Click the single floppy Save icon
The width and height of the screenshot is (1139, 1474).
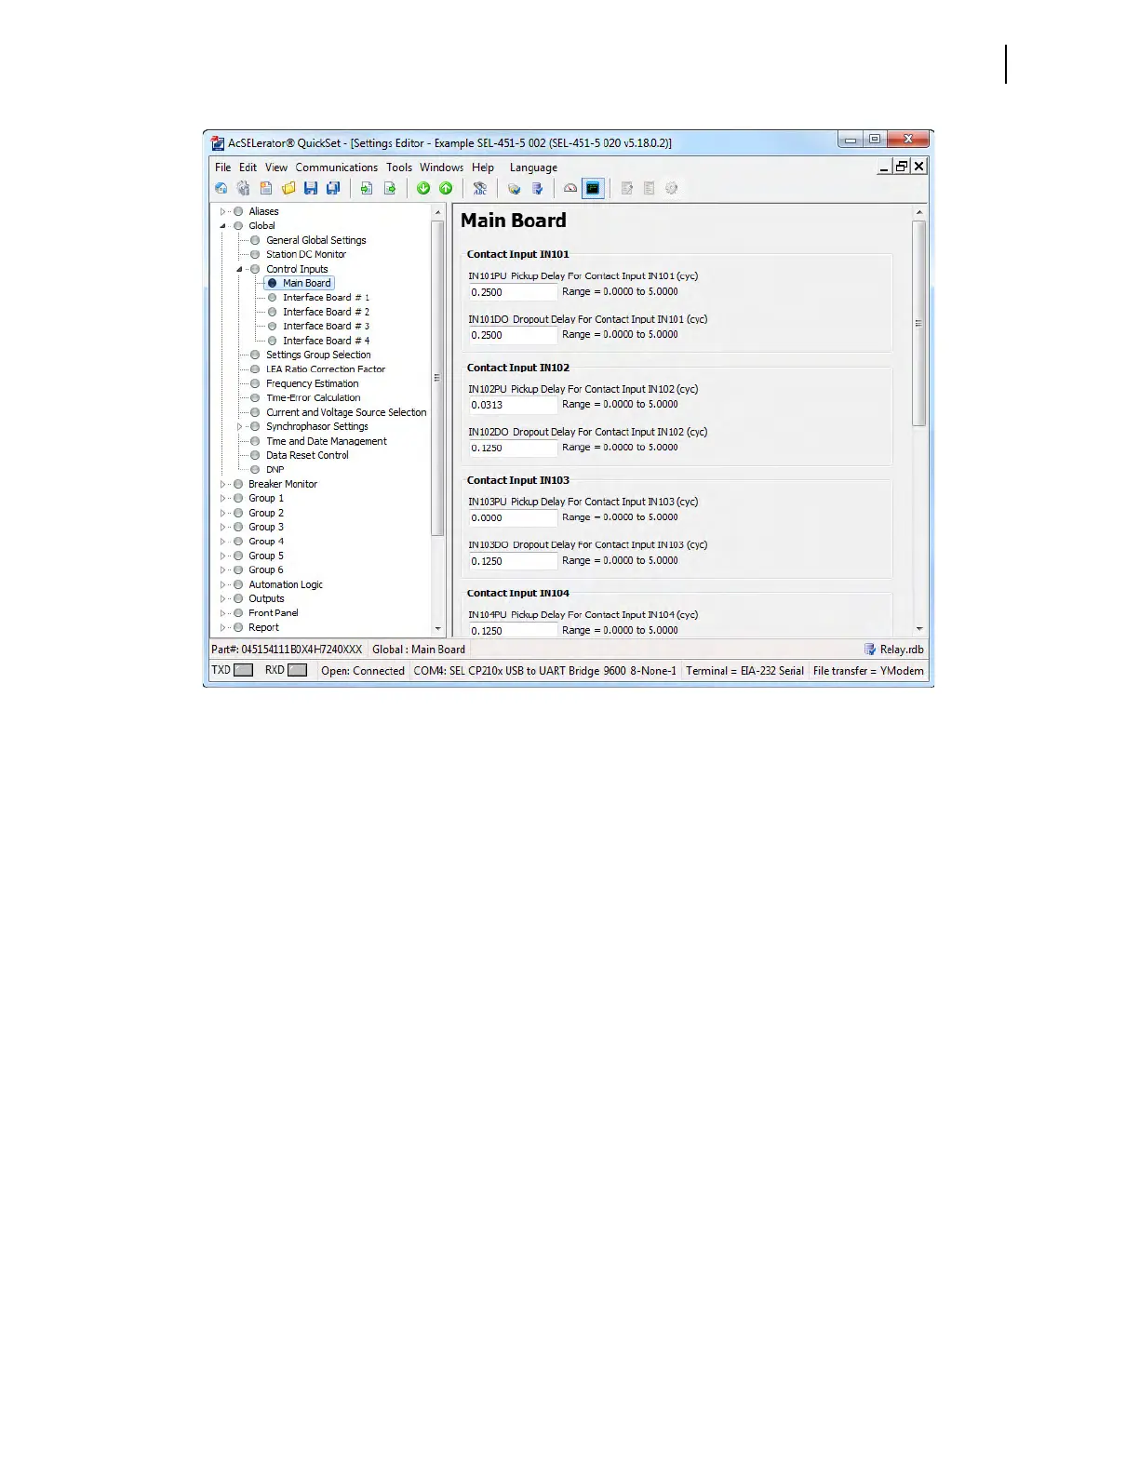click(x=311, y=188)
